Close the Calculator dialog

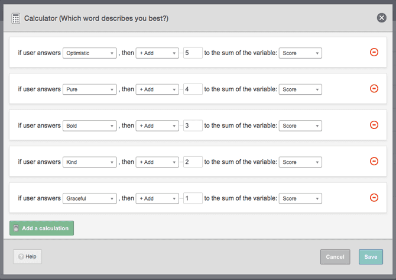[381, 18]
